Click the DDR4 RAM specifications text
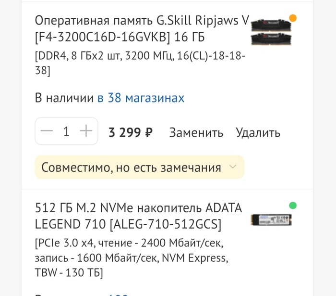Image resolution: width=336 pixels, height=296 pixels. tap(140, 63)
